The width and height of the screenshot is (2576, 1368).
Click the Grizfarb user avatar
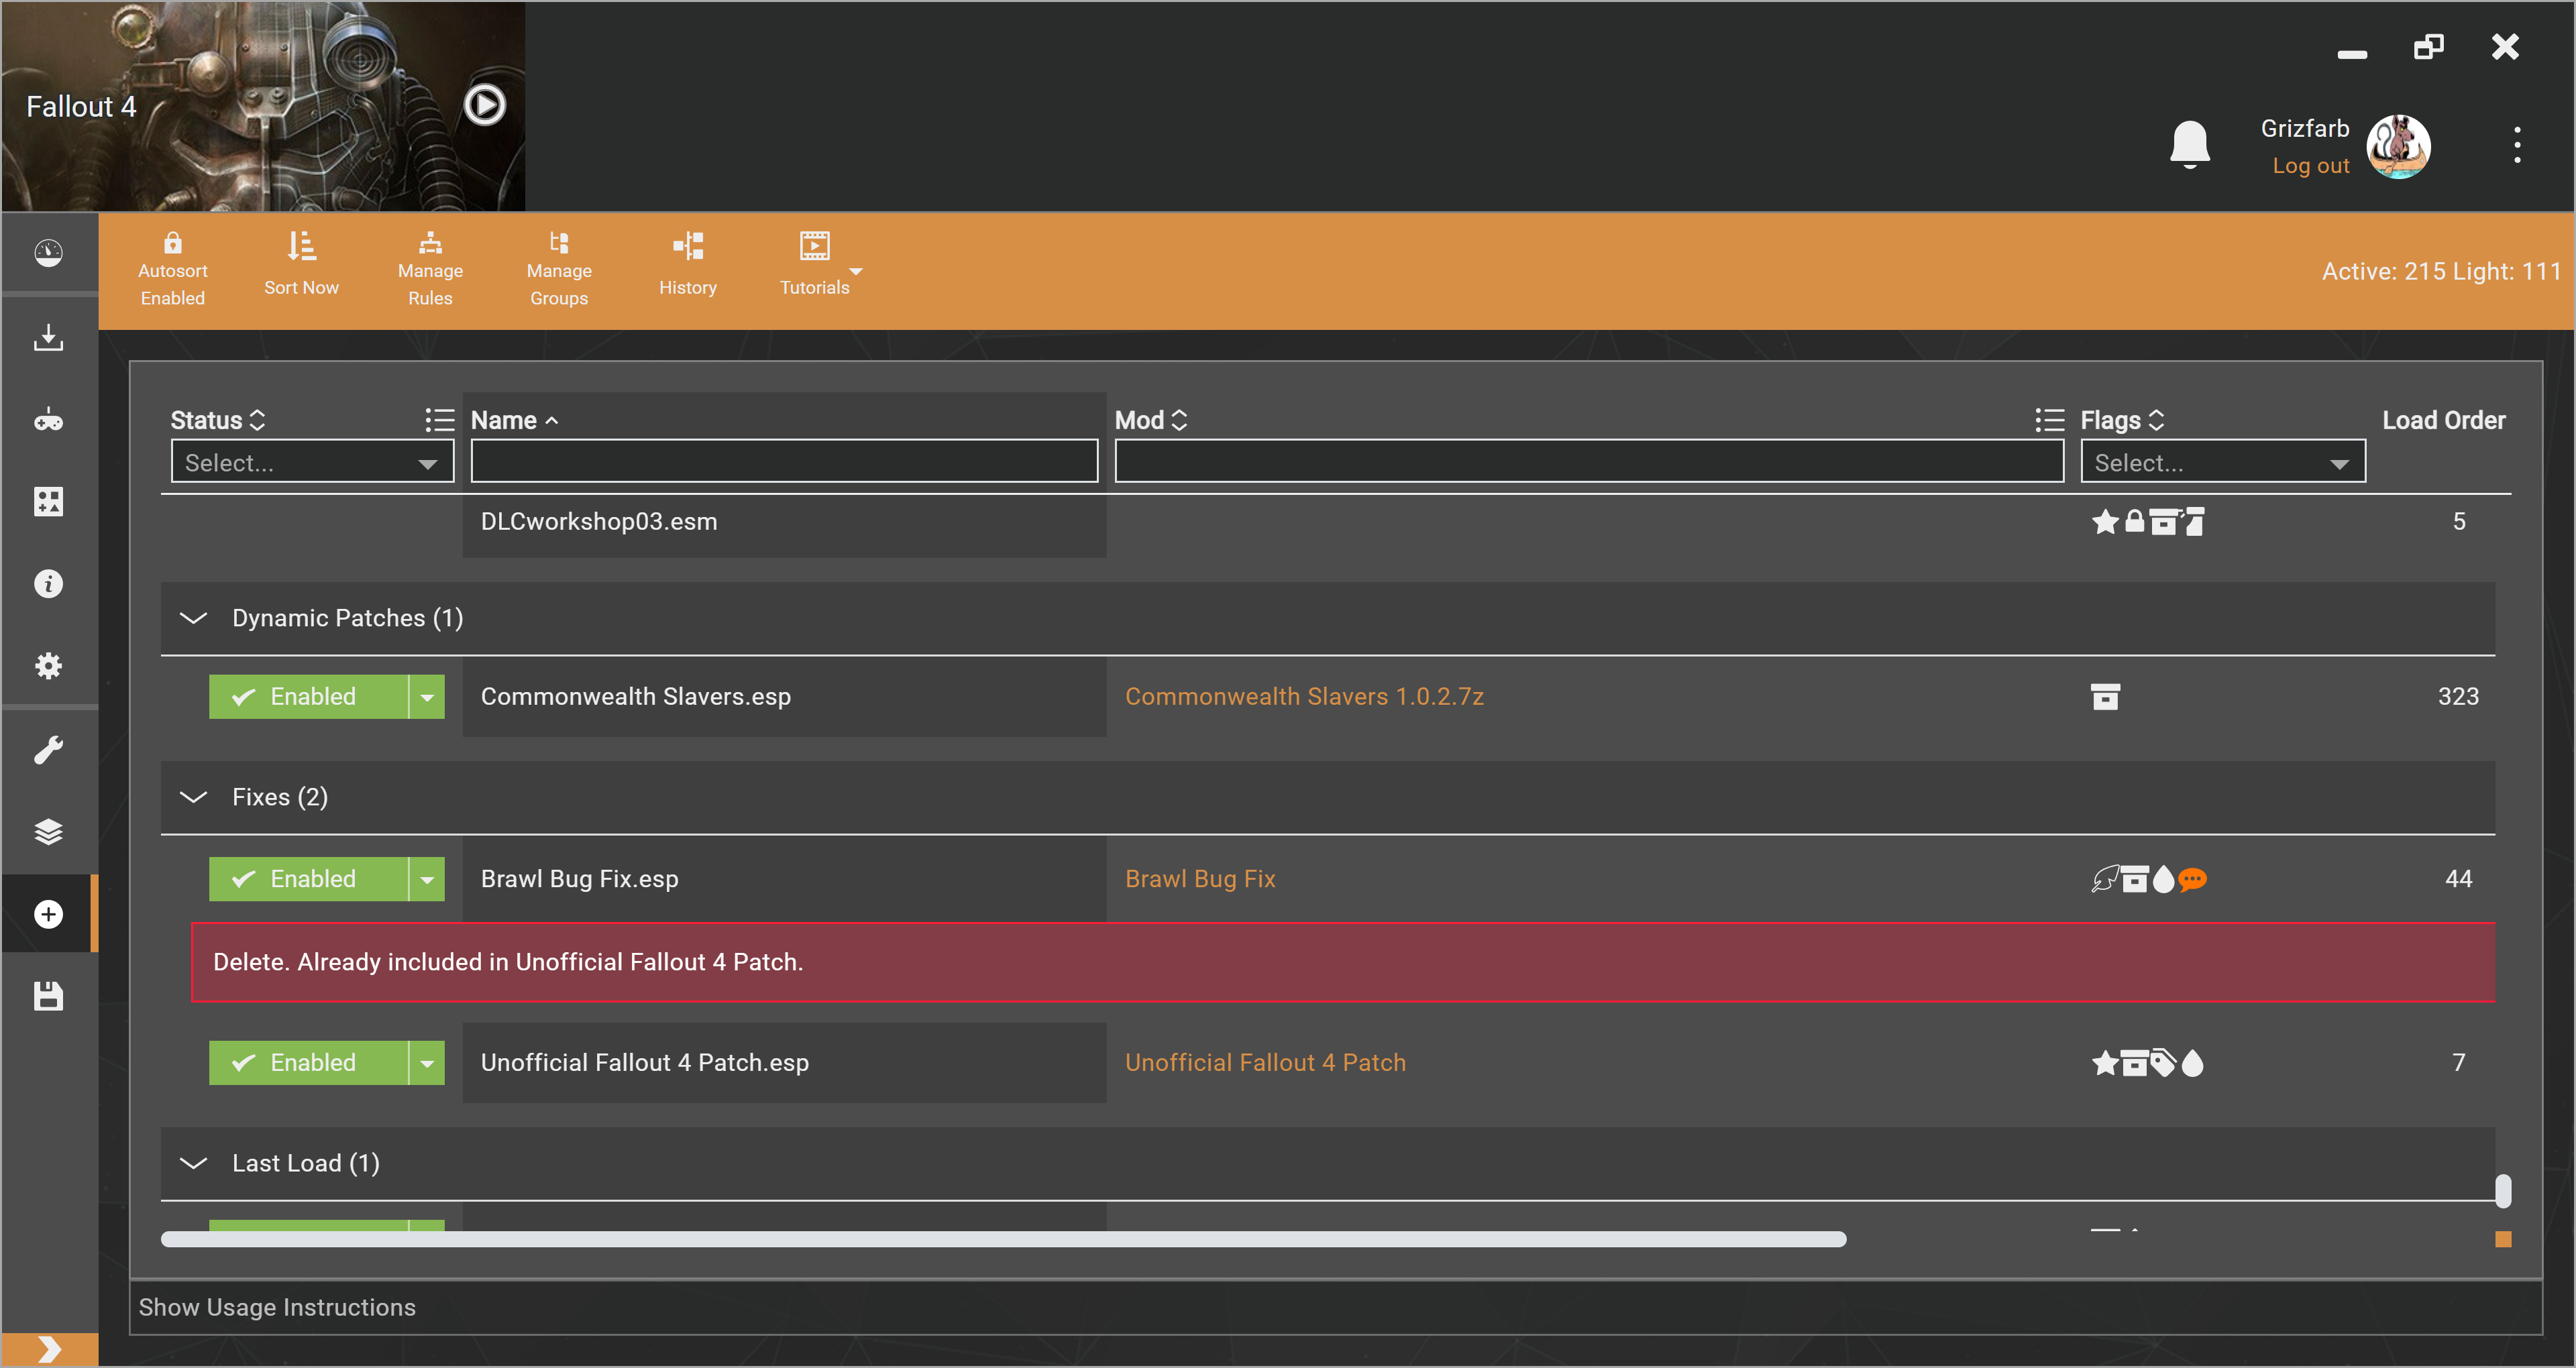click(2398, 146)
